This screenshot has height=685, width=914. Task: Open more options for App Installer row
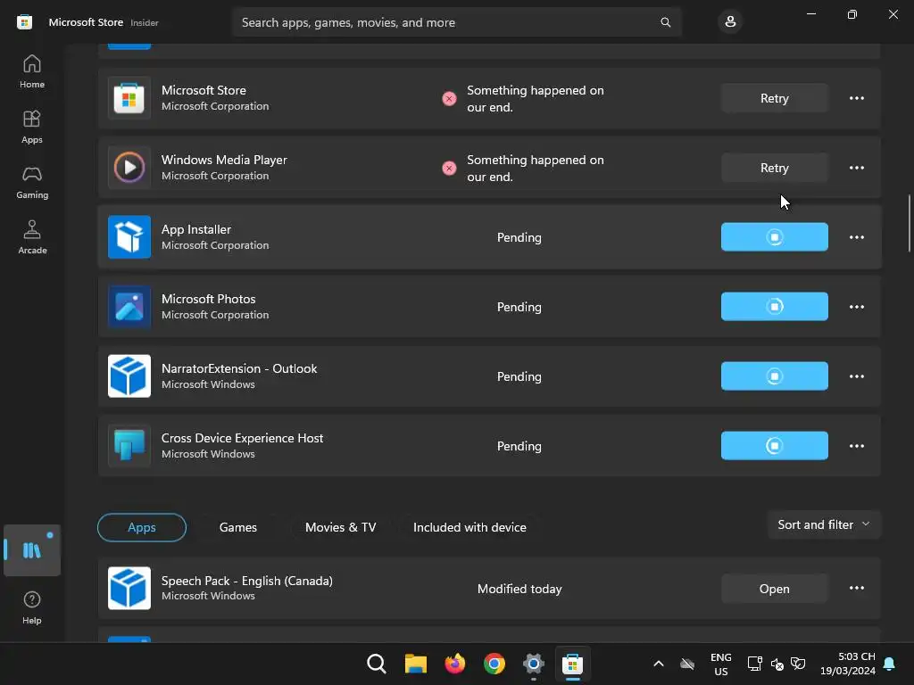click(x=856, y=237)
